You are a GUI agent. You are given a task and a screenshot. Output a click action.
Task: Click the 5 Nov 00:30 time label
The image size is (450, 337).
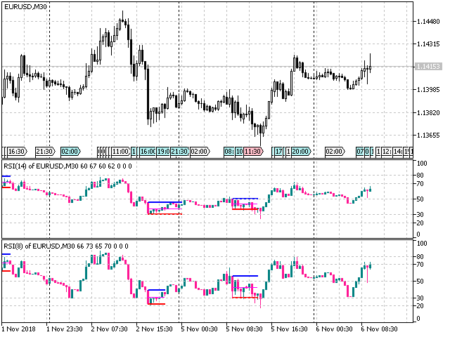coord(199,329)
